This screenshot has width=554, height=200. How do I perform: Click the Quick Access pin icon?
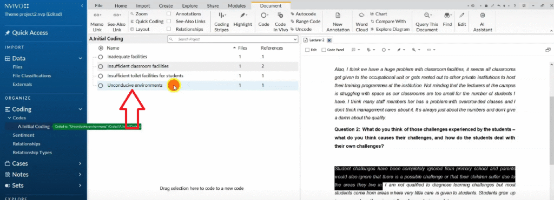[x=7, y=33]
